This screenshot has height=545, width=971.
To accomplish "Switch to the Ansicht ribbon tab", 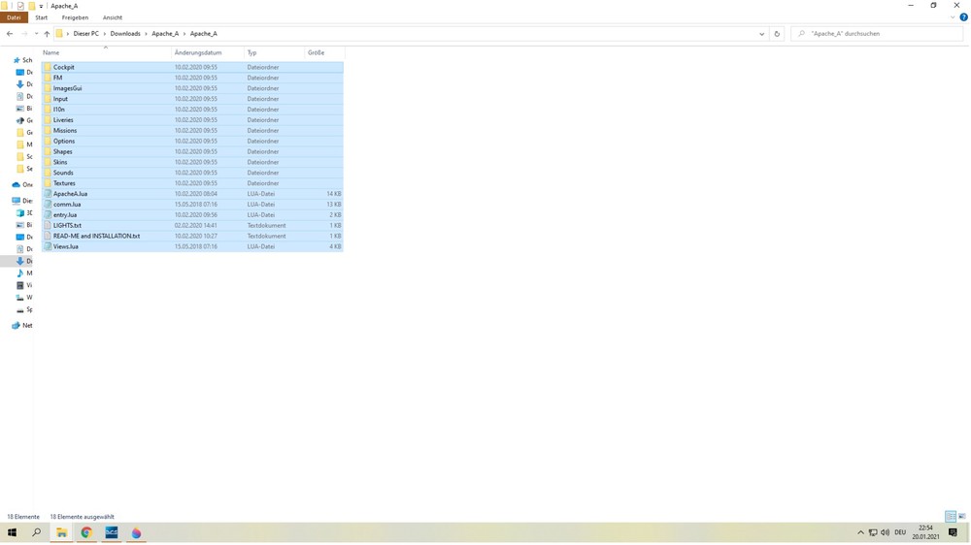I will tap(112, 17).
